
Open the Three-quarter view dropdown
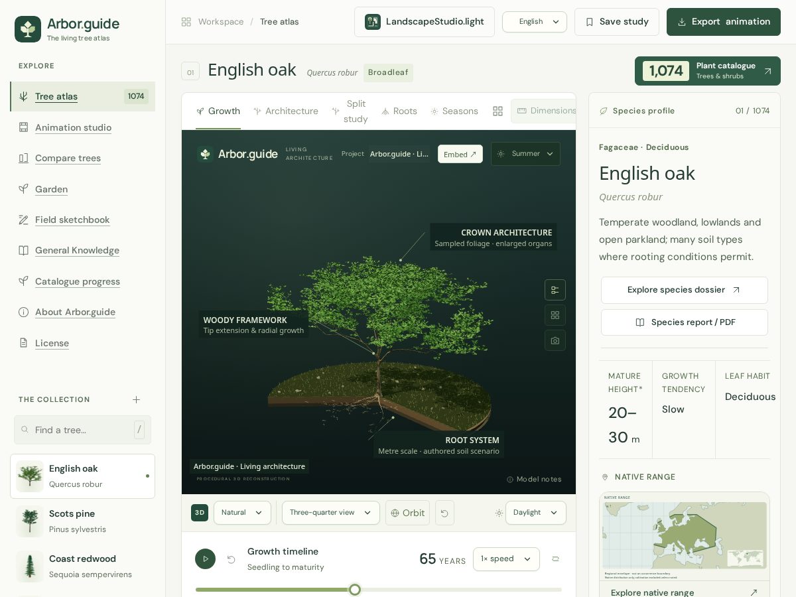pyautogui.click(x=331, y=513)
